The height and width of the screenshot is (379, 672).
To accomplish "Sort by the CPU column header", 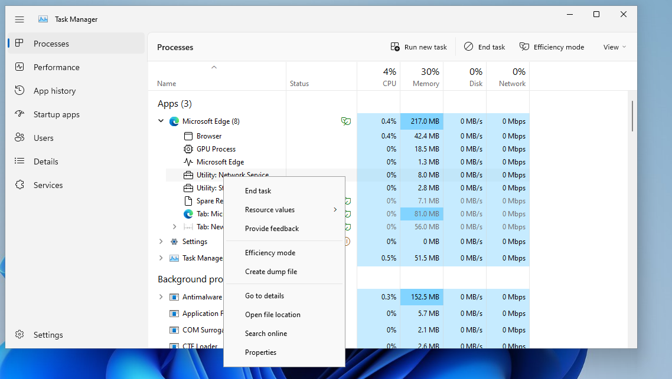I will coord(379,76).
